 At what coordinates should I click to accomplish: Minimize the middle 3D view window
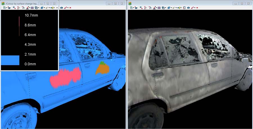(109, 3)
